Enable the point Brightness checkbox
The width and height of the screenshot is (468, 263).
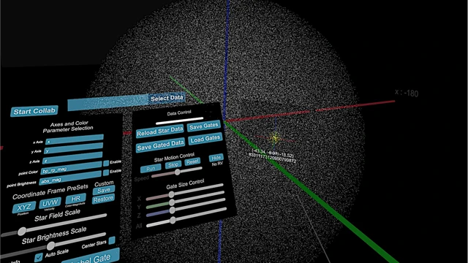tap(105, 172)
